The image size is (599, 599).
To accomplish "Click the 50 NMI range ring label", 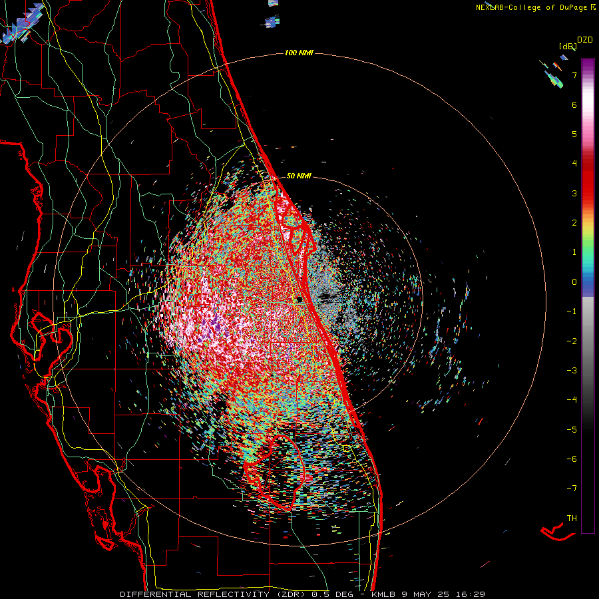I will pos(299,176).
